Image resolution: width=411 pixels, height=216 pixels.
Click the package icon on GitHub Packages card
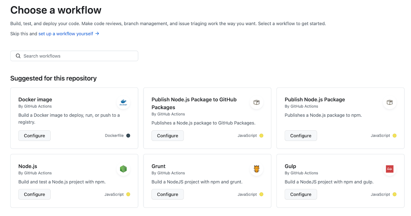click(x=257, y=102)
